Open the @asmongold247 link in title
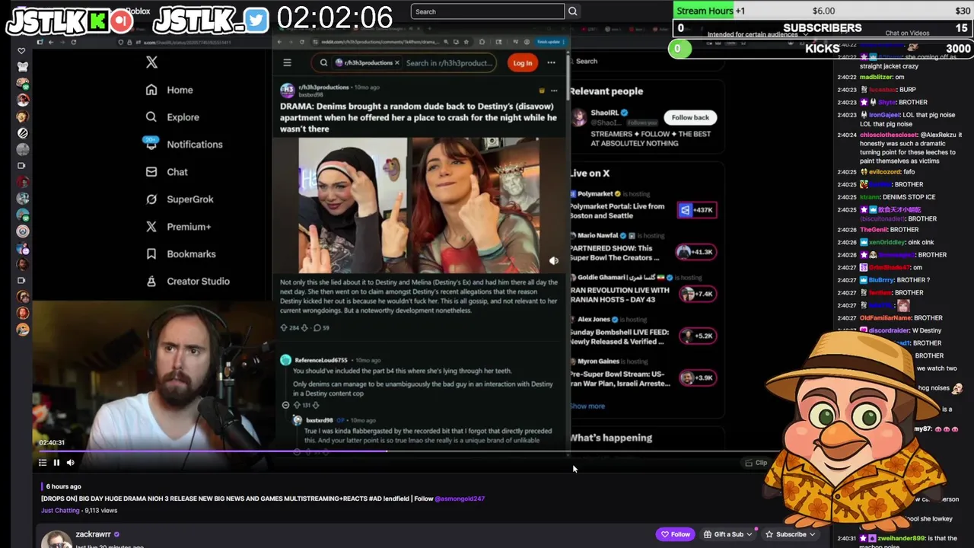This screenshot has width=974, height=548. coord(460,499)
